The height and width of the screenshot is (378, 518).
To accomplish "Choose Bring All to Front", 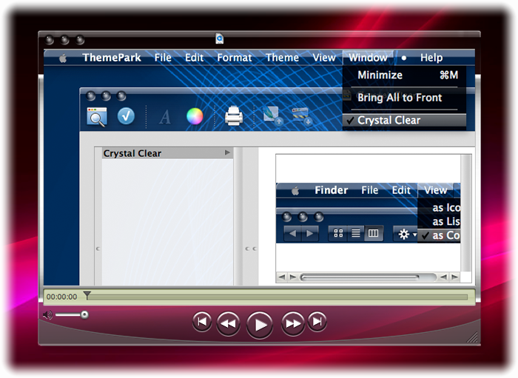I will point(404,98).
